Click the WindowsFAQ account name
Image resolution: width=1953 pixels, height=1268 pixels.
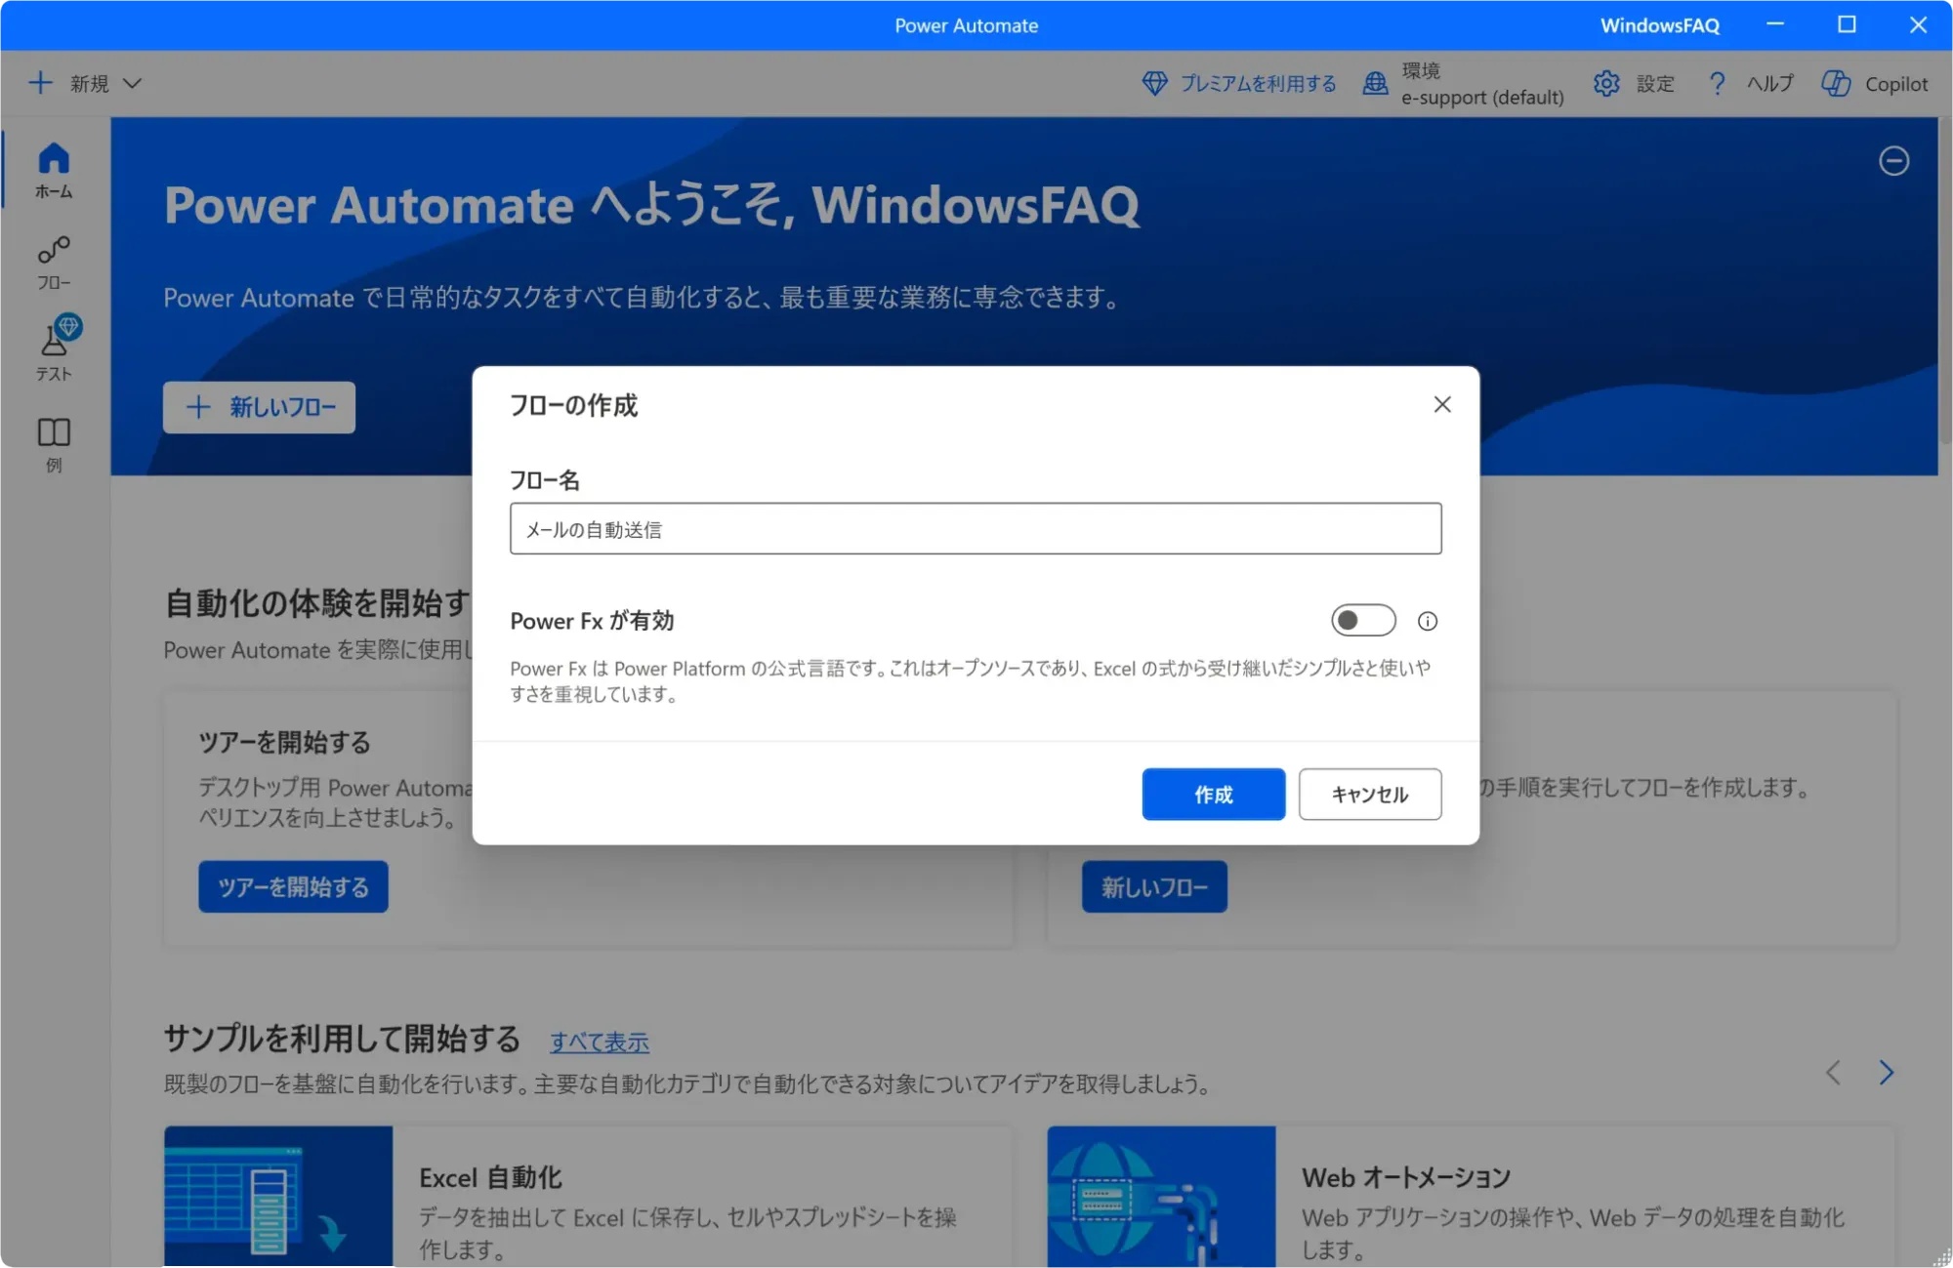point(1659,25)
